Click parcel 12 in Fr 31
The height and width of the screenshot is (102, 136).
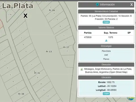coord(48,96)
